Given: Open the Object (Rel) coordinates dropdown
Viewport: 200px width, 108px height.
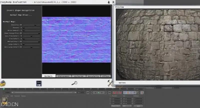Looking at the screenshot, I should [116, 106].
